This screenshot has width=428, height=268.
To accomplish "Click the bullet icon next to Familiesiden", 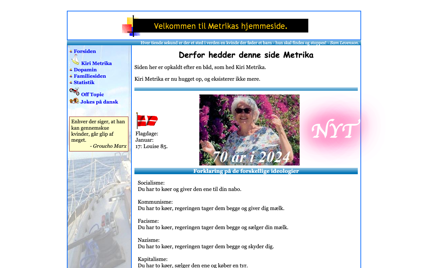I will point(71,76).
